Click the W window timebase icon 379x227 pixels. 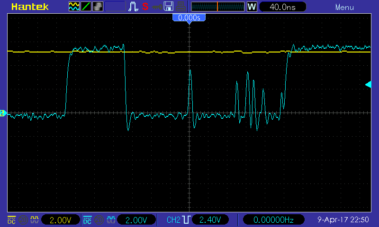[252, 7]
